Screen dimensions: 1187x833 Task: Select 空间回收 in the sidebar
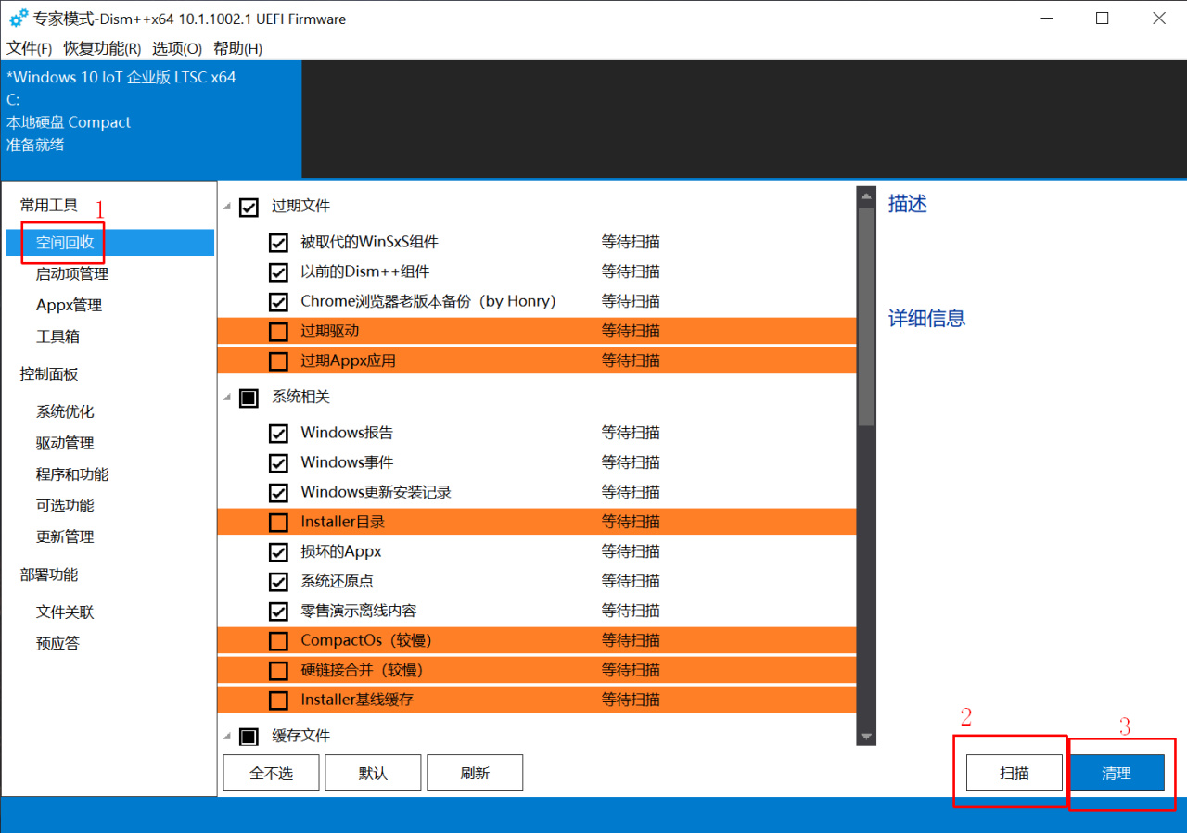[109, 243]
